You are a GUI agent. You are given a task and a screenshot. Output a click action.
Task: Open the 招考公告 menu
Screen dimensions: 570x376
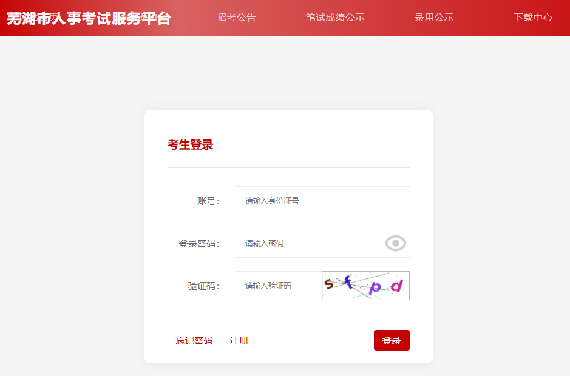coord(236,18)
